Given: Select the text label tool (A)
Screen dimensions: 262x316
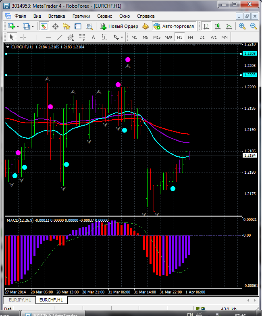Looking at the screenshot, I should (94, 37).
